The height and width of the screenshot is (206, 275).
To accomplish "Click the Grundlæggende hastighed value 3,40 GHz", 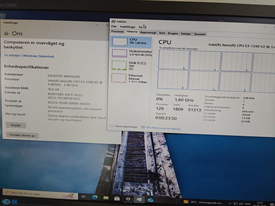I will (x=249, y=98).
